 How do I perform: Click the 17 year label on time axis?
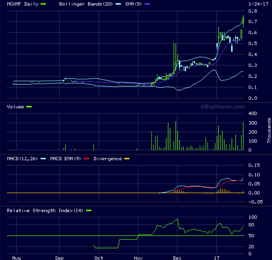pyautogui.click(x=217, y=258)
